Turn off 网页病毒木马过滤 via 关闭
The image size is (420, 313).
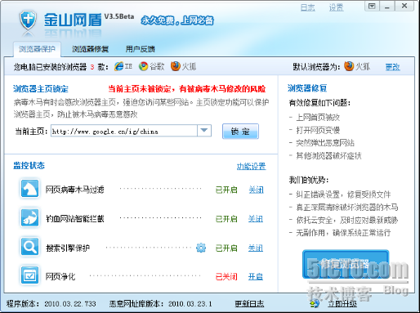click(x=256, y=190)
